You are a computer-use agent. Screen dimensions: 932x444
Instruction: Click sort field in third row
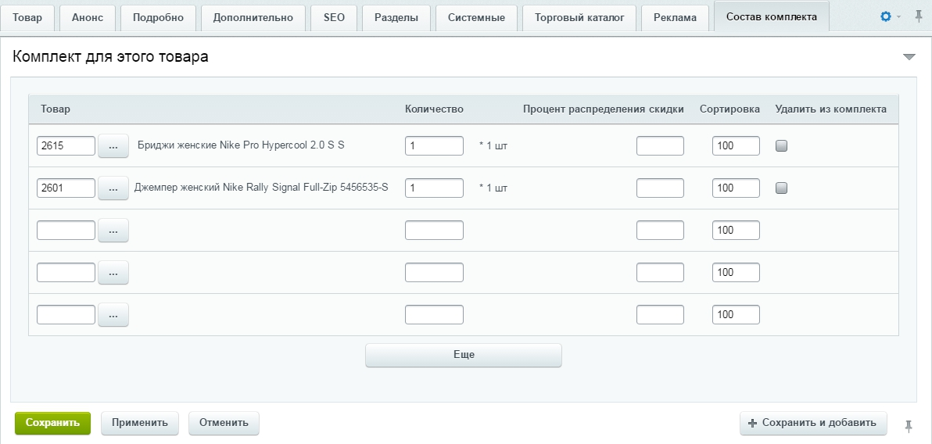click(x=736, y=230)
